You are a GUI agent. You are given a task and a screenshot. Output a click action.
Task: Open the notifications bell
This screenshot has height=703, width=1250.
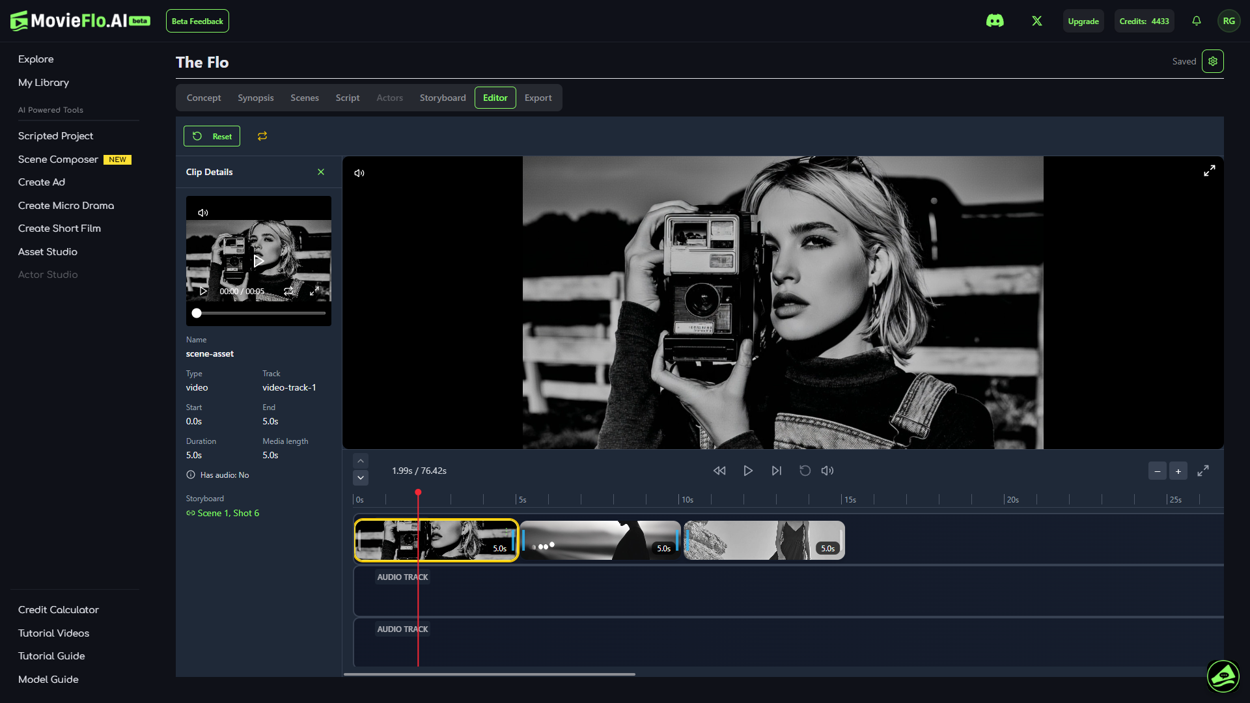[x=1197, y=21]
